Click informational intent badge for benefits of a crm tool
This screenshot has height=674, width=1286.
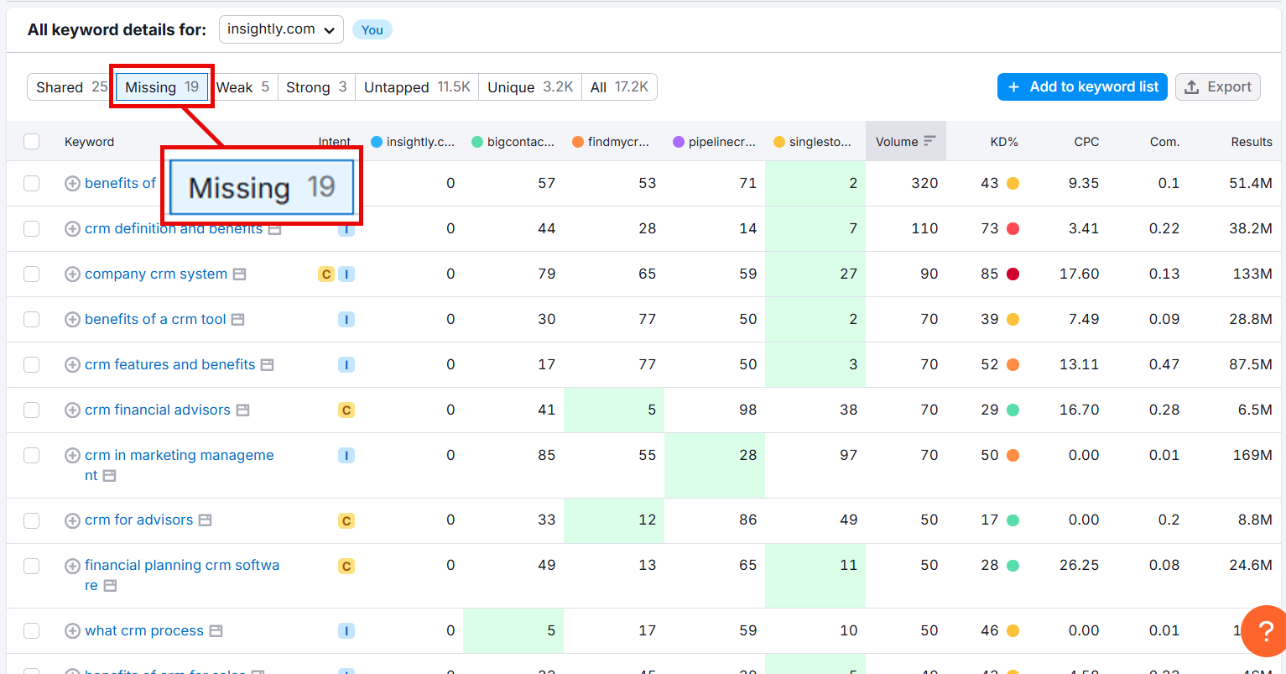tap(346, 320)
